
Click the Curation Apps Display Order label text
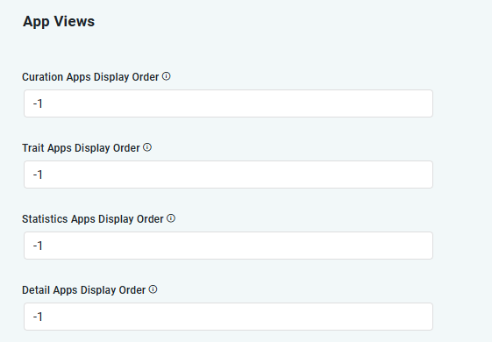90,77
